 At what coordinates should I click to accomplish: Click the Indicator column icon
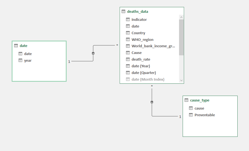coord(128,19)
